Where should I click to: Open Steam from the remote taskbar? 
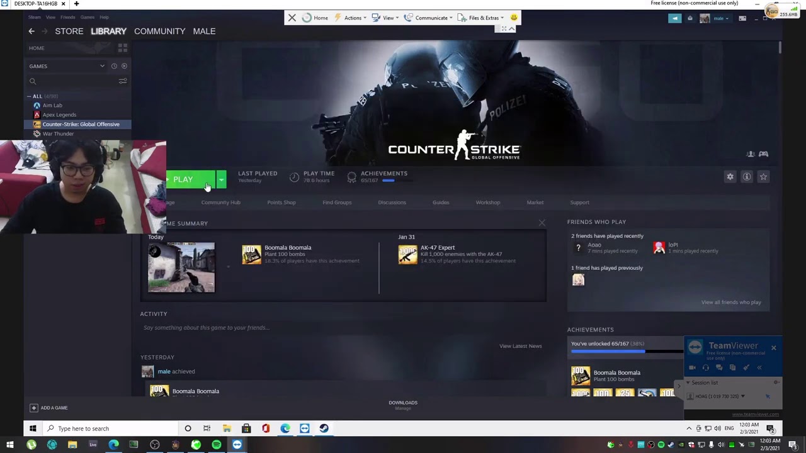pyautogui.click(x=324, y=428)
